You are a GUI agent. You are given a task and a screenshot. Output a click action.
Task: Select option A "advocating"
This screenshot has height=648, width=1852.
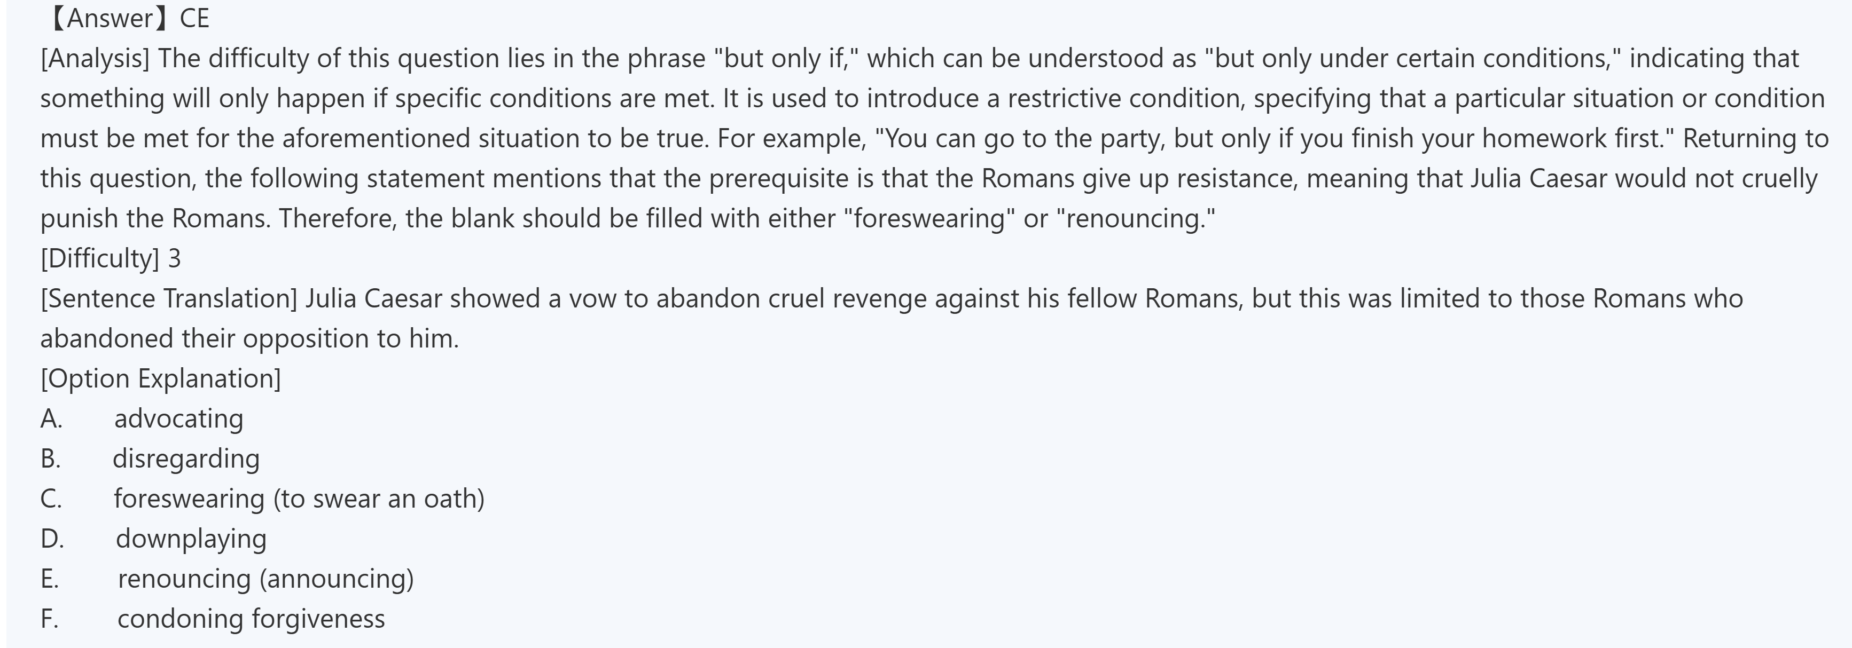(178, 419)
